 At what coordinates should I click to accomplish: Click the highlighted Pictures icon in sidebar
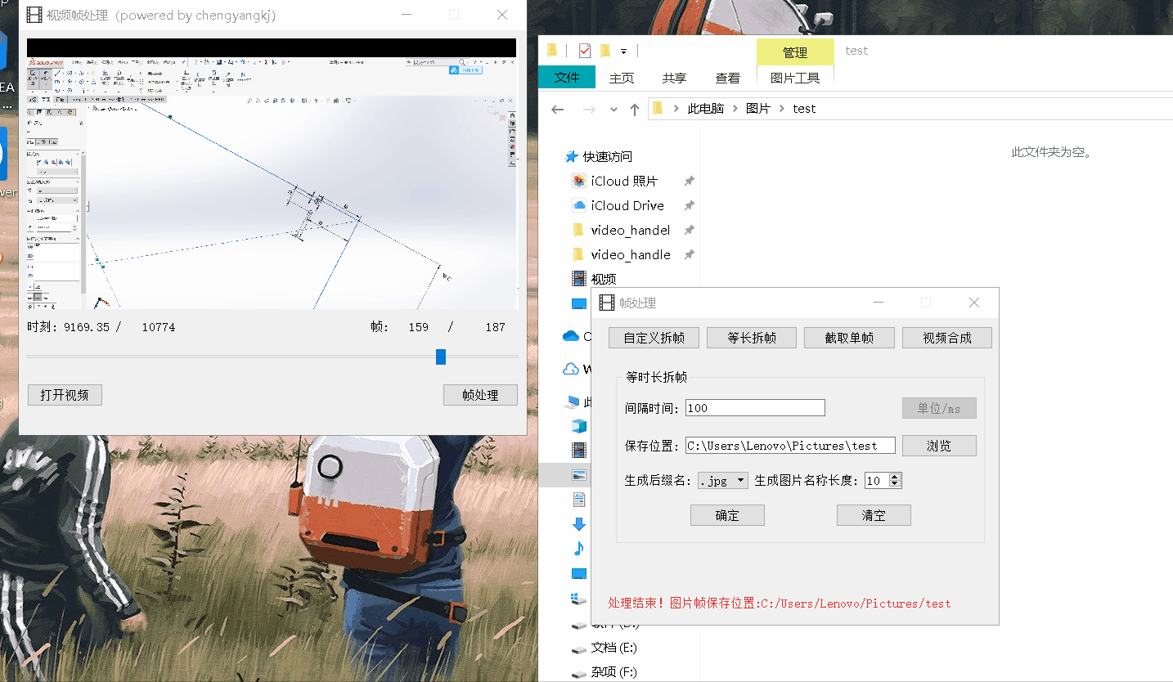point(579,475)
